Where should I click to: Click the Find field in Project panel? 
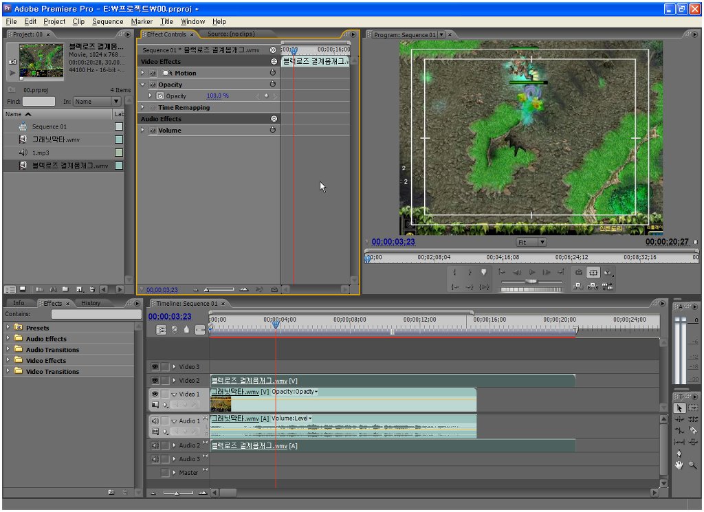(39, 102)
